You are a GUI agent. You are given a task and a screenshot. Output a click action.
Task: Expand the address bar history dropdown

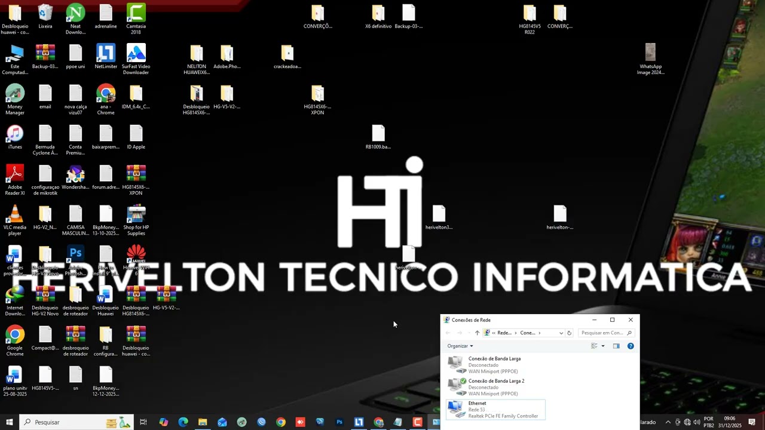point(561,333)
